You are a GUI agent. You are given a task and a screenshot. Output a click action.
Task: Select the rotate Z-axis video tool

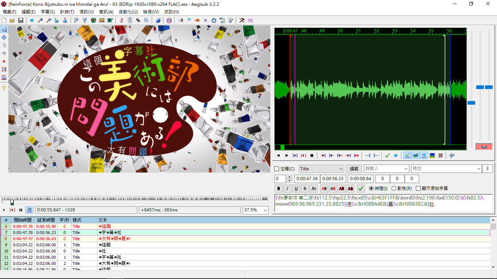[4, 45]
